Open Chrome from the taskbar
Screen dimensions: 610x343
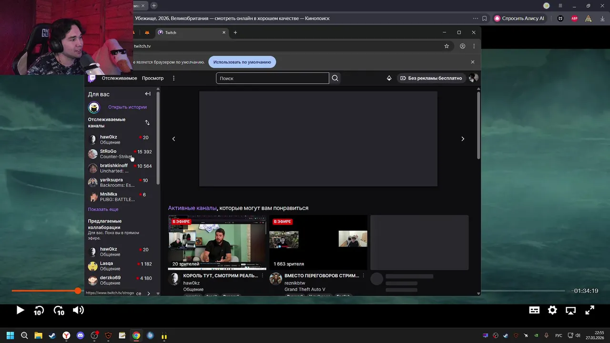(x=136, y=335)
